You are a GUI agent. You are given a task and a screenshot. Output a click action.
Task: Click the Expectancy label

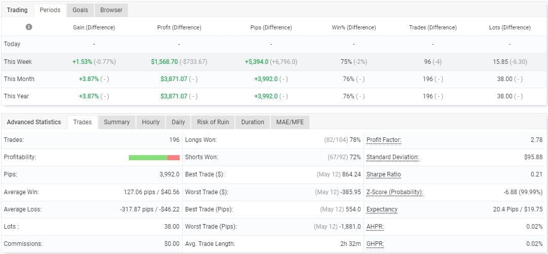pyautogui.click(x=382, y=209)
